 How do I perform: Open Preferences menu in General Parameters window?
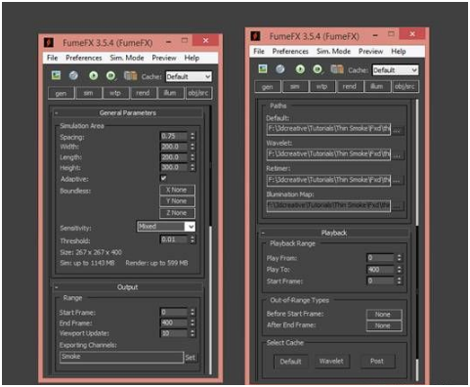click(84, 58)
